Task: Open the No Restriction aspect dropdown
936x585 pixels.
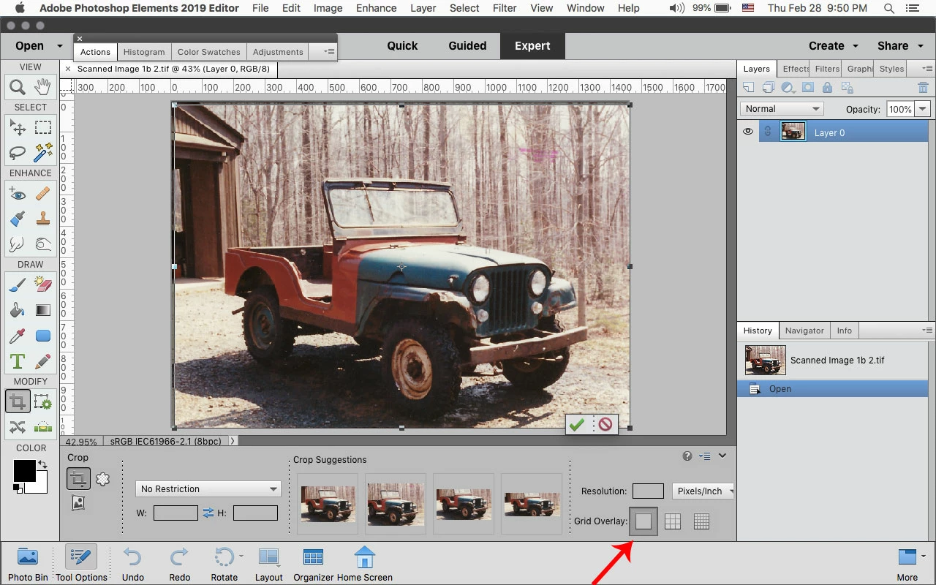Action: click(208, 488)
